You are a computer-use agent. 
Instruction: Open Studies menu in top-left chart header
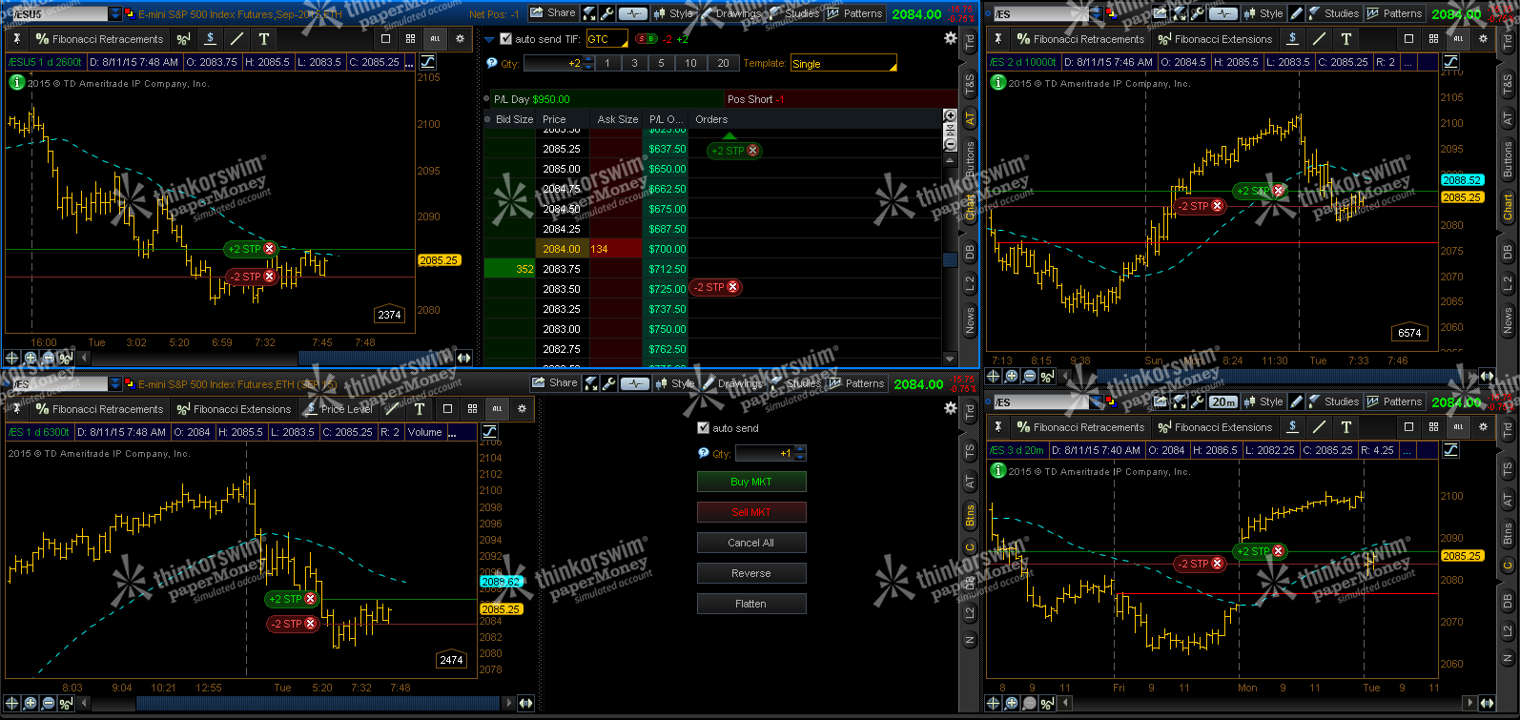point(795,13)
